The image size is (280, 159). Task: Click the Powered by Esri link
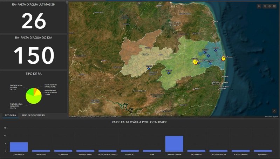[x=272, y=117]
